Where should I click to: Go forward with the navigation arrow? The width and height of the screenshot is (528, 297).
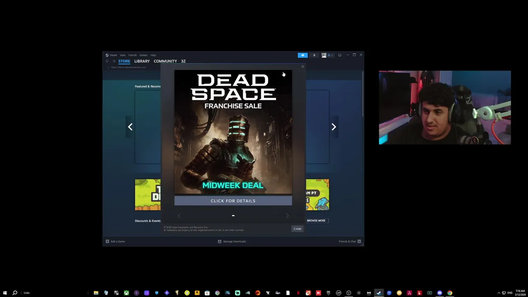coord(114,61)
